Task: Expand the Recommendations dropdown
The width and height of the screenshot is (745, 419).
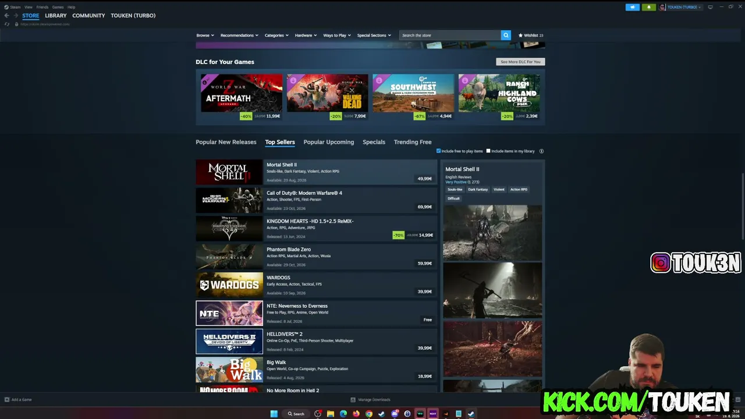Action: (x=239, y=35)
